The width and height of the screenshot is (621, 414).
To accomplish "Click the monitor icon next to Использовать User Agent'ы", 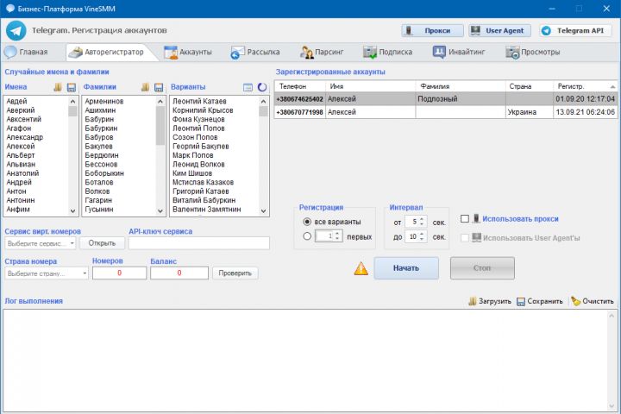I will [476, 237].
